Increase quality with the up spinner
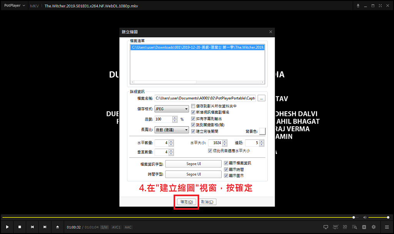Viewport: 394px width, 234px height. (x=175, y=118)
